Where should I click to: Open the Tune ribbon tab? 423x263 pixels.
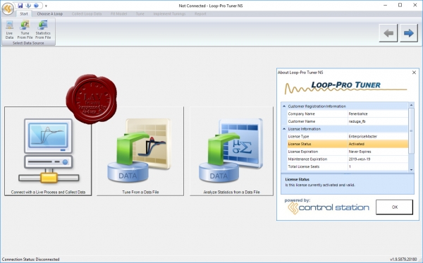click(140, 14)
